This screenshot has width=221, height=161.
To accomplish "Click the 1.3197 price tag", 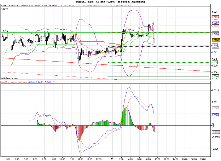I will pyautogui.click(x=215, y=27).
